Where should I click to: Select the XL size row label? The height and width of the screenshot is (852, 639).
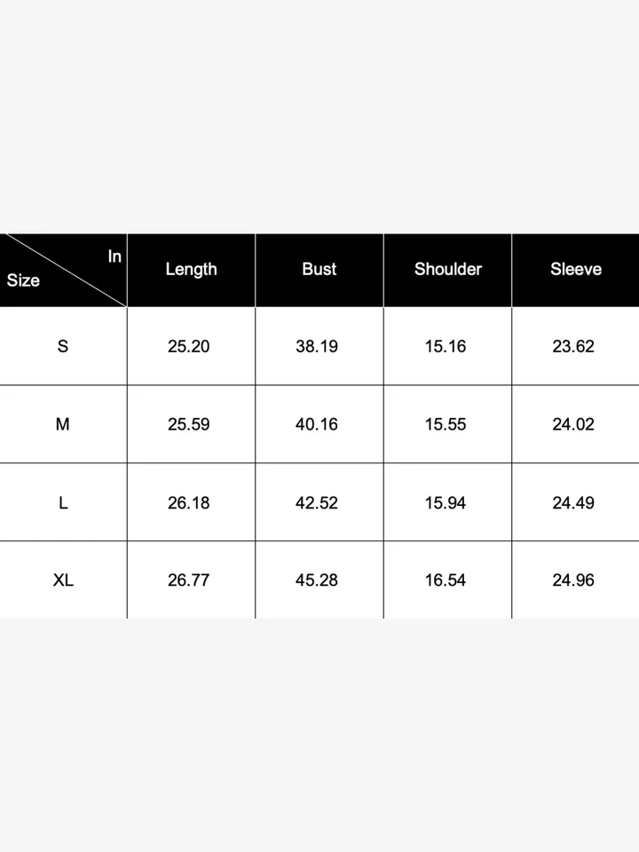pyautogui.click(x=63, y=580)
